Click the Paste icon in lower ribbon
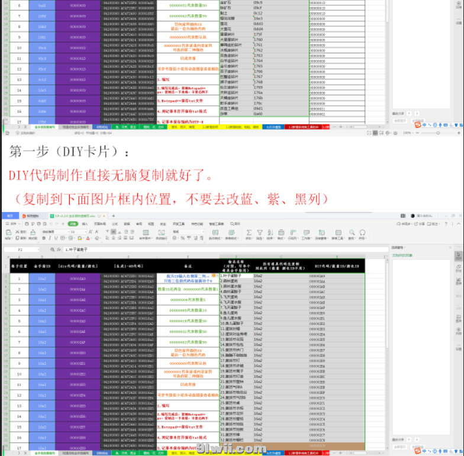The height and width of the screenshot is (456, 464). pyautogui.click(x=8, y=232)
